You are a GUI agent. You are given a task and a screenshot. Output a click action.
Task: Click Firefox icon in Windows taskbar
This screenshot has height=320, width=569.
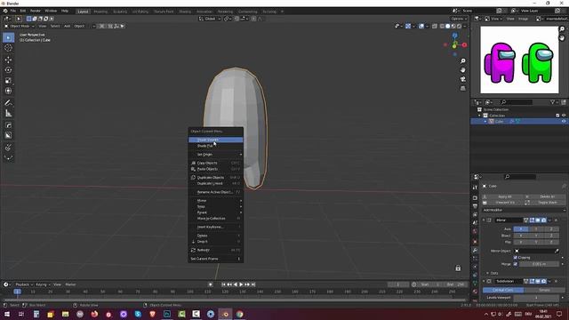tap(94, 314)
